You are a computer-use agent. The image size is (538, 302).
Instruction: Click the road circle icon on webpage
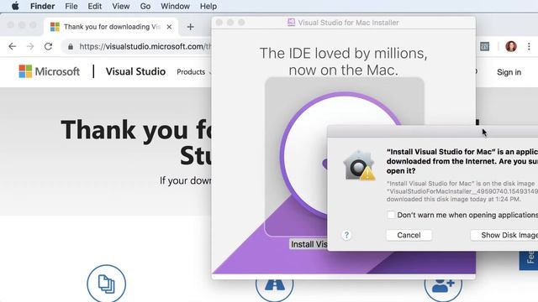pyautogui.click(x=275, y=289)
